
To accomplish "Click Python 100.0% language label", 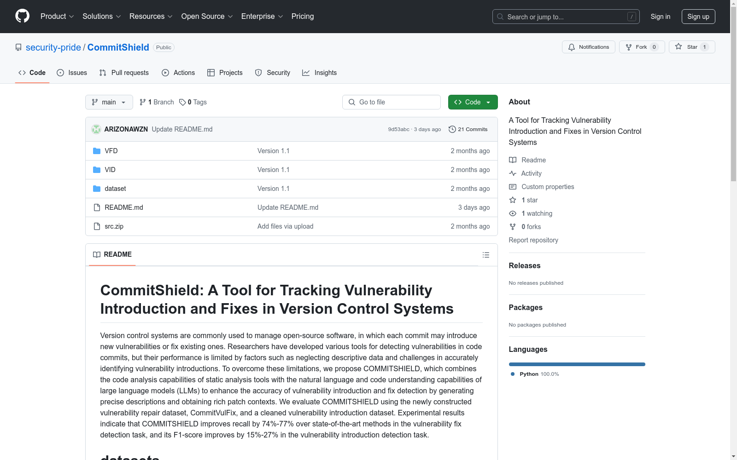I will 535,374.
